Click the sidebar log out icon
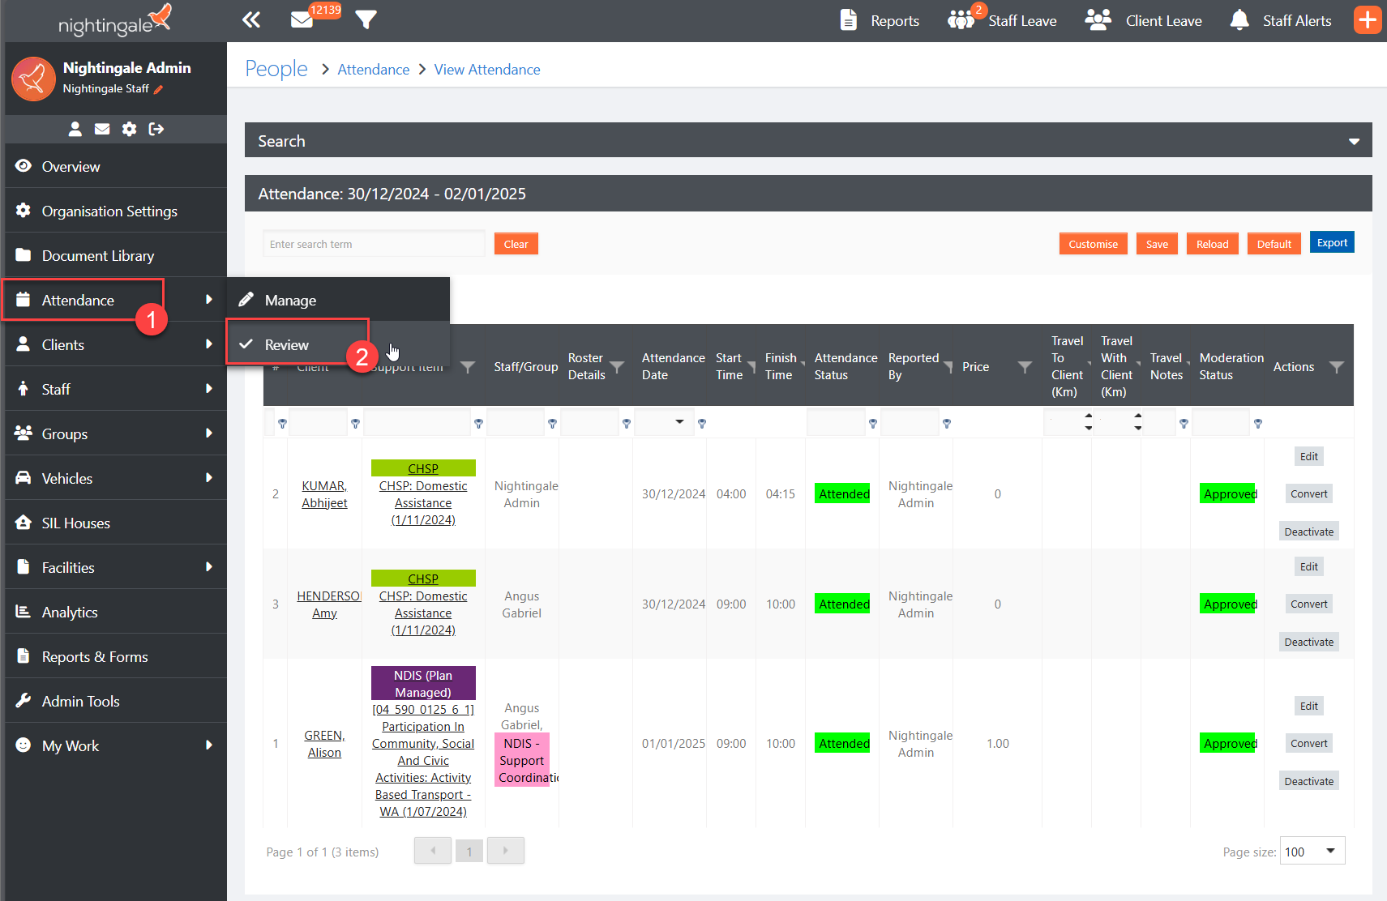Image resolution: width=1387 pixels, height=901 pixels. pyautogui.click(x=156, y=129)
